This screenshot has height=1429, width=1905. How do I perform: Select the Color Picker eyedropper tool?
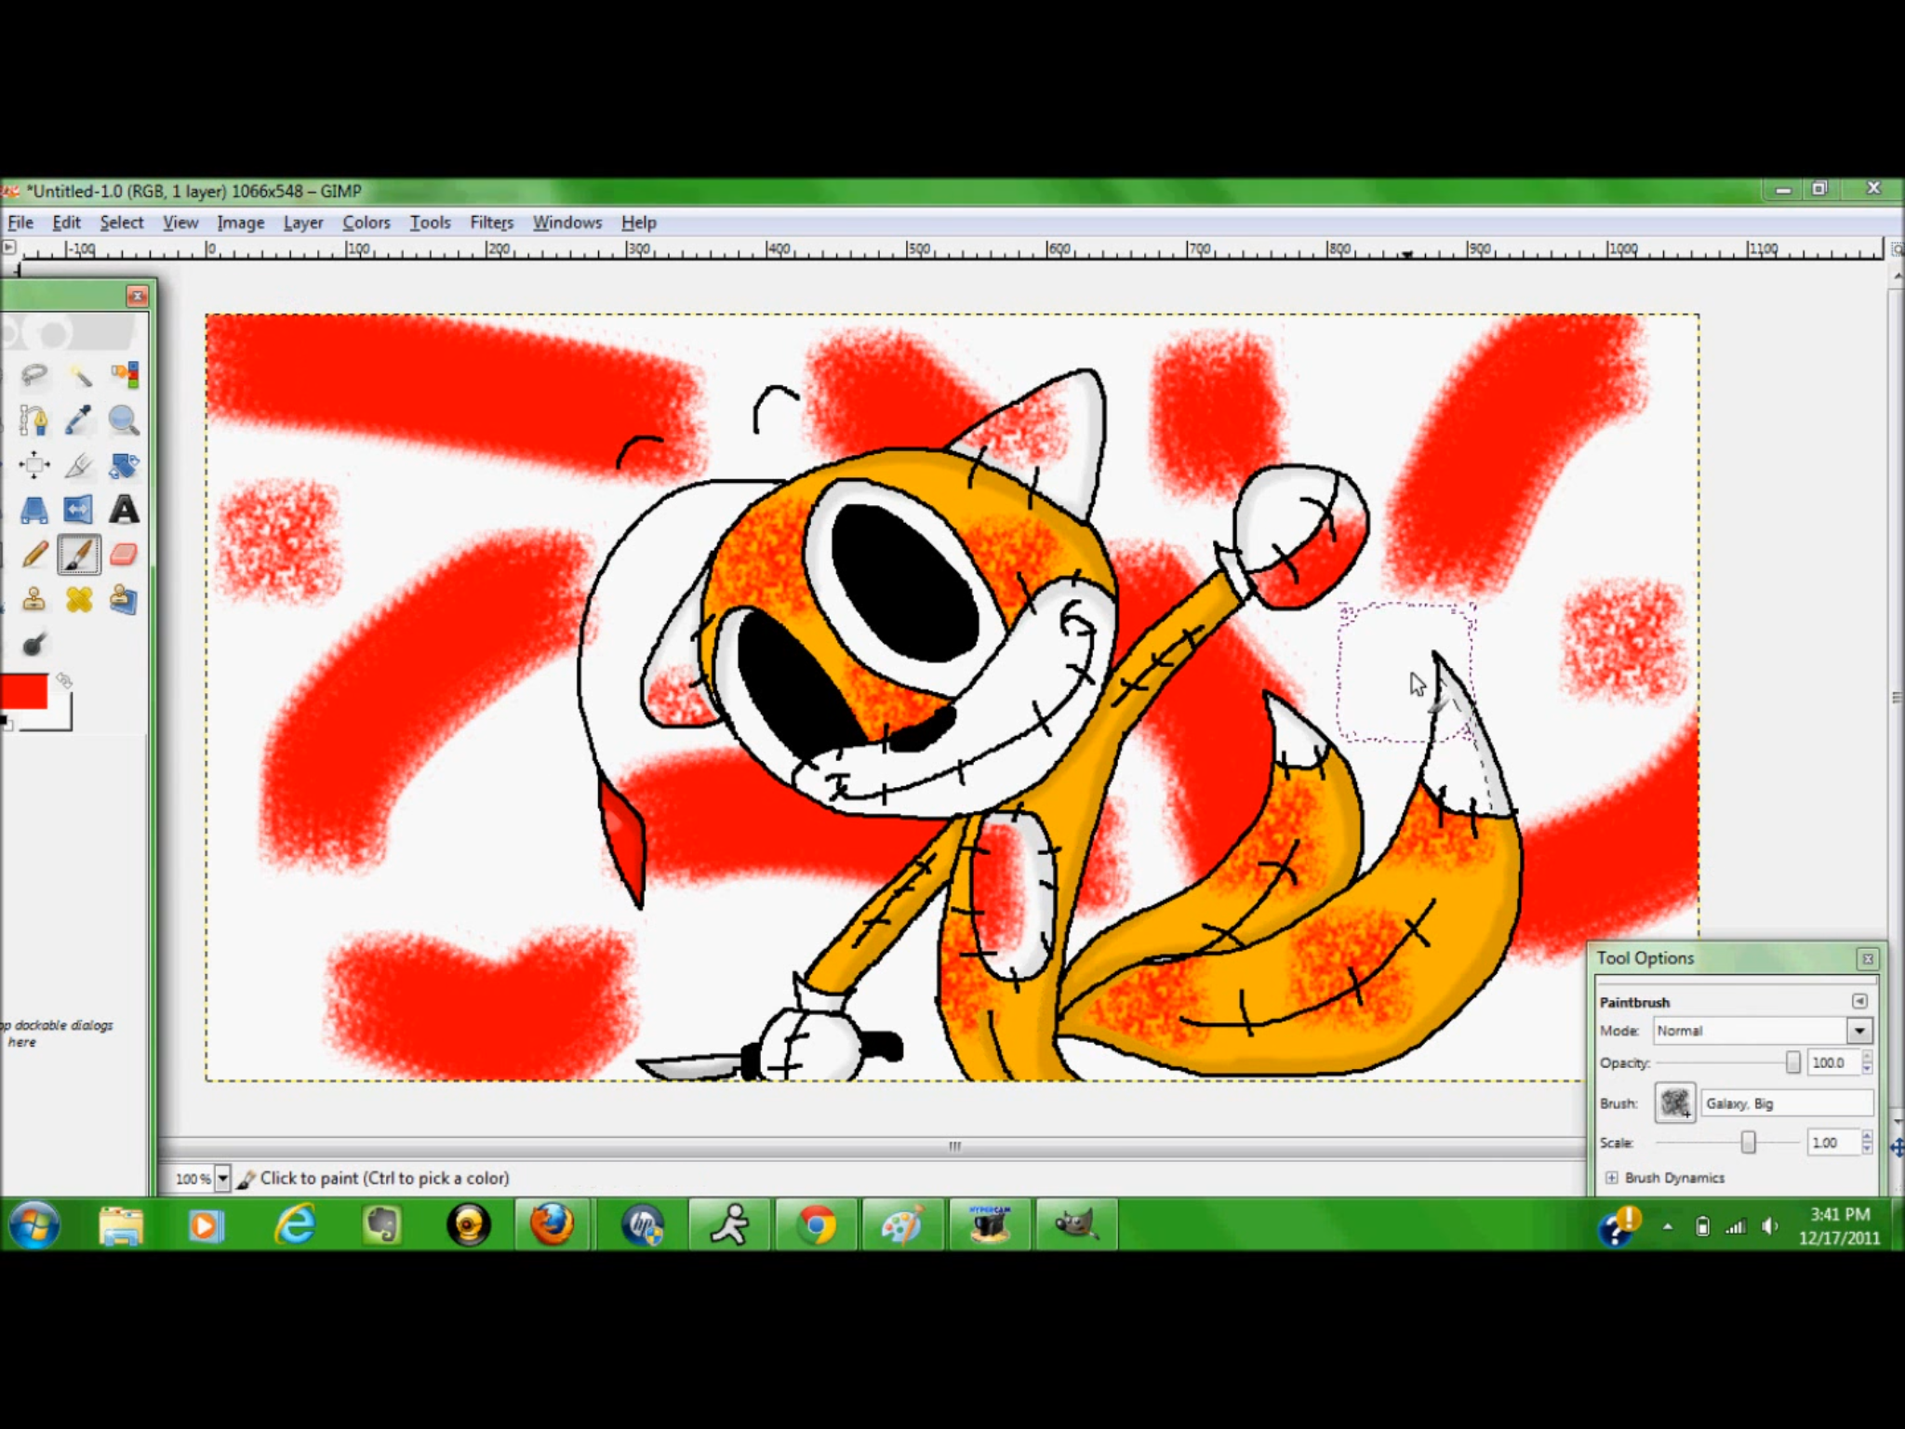pyautogui.click(x=79, y=421)
